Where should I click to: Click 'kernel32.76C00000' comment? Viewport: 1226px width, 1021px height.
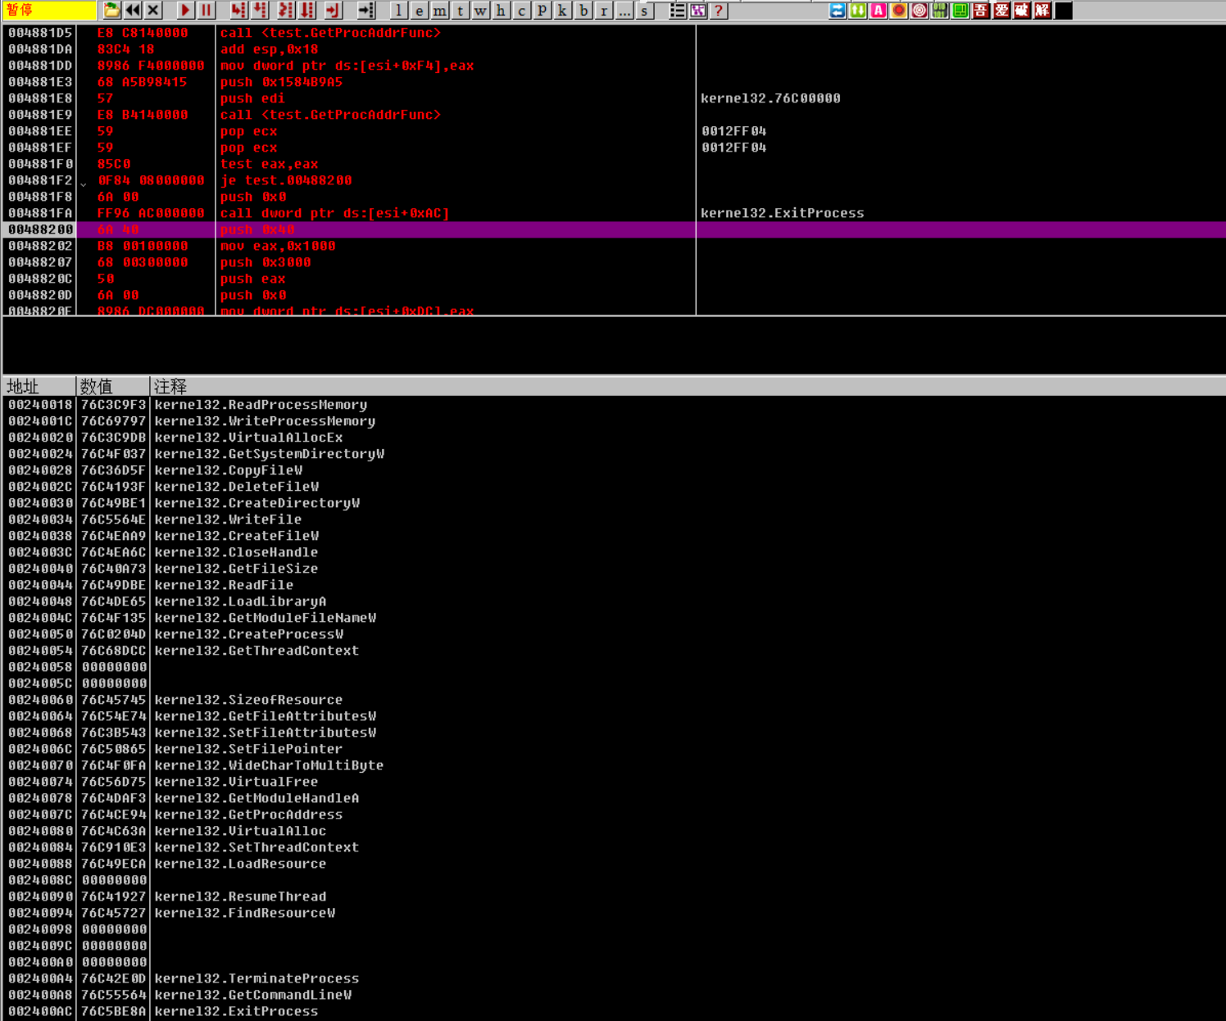pyautogui.click(x=770, y=98)
